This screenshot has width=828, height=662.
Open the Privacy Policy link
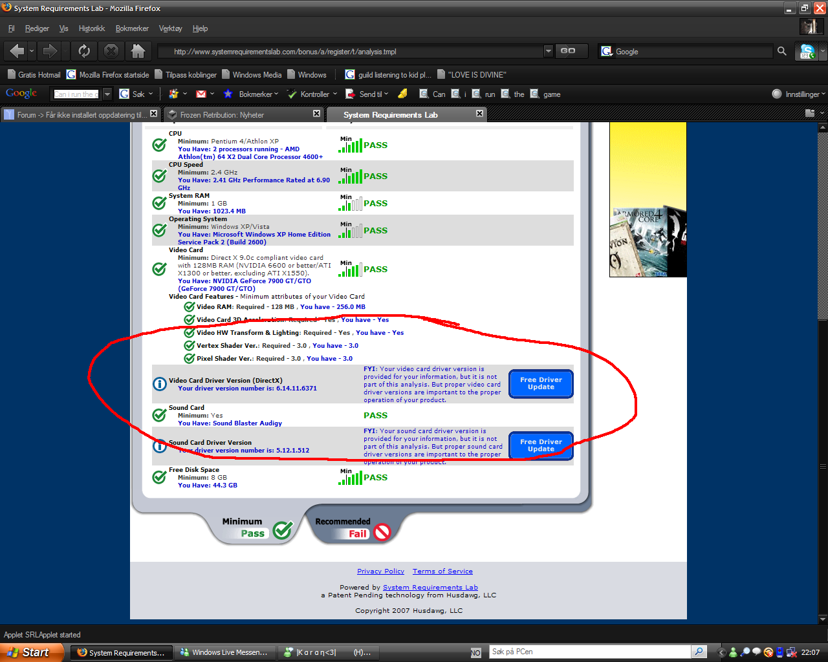[380, 571]
